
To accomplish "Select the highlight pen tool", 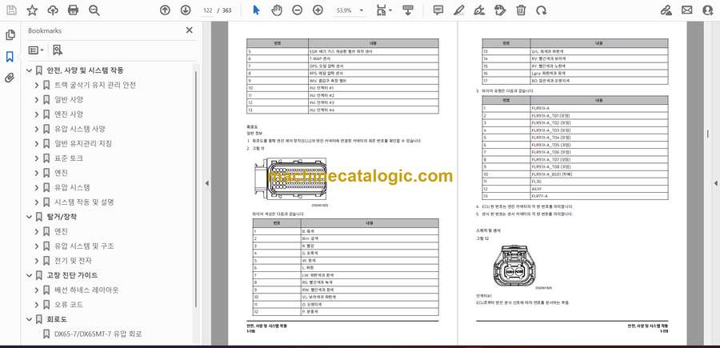I will pyautogui.click(x=458, y=10).
